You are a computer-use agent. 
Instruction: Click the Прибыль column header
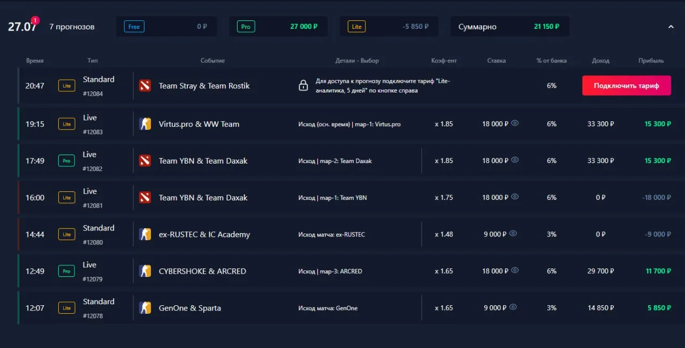click(651, 60)
